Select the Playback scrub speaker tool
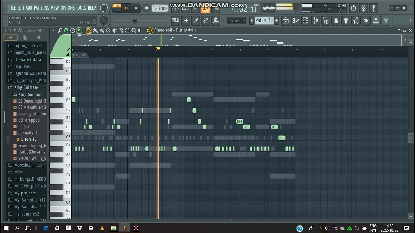The image size is (415, 233). [x=140, y=30]
